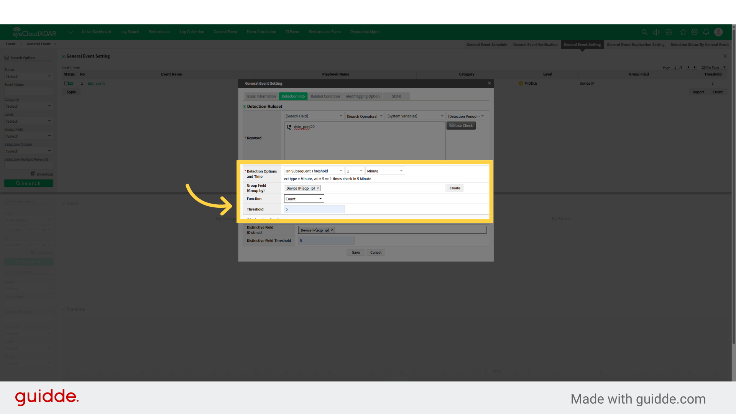This screenshot has width=736, height=414.
Task: Click the user profile avatar icon
Action: pos(718,32)
